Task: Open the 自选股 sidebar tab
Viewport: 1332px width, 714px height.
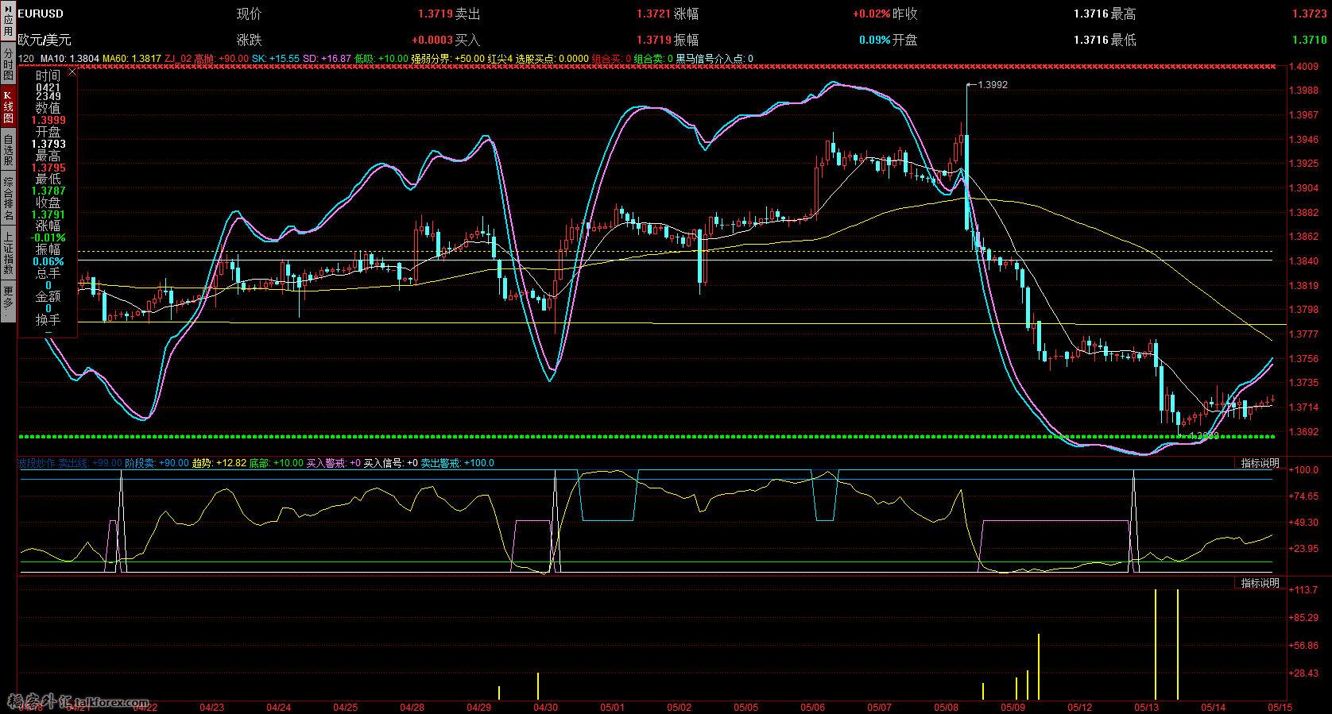Action: tap(8, 149)
